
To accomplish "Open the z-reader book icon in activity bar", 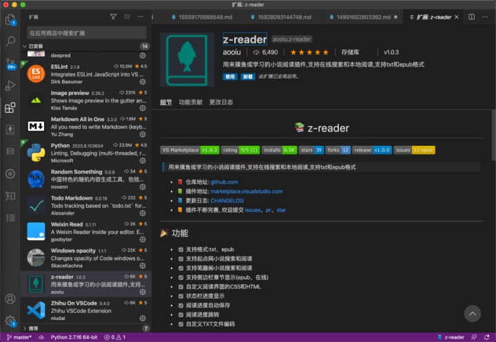I will click(x=10, y=129).
